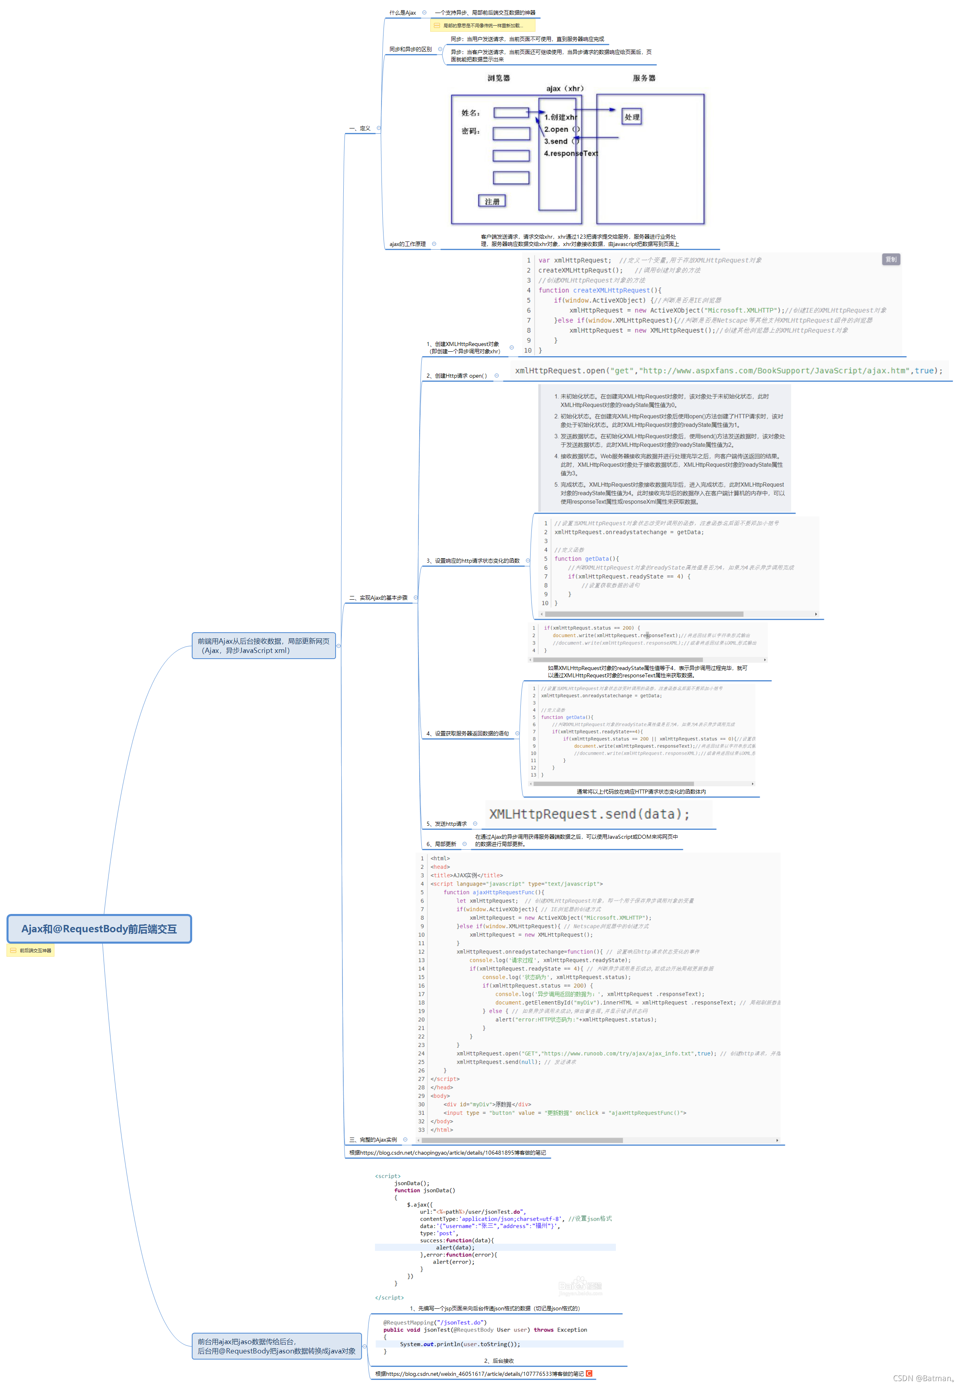Click the $.ajax jsonData script code image
Screen dimensions: 960x1386
[495, 1236]
